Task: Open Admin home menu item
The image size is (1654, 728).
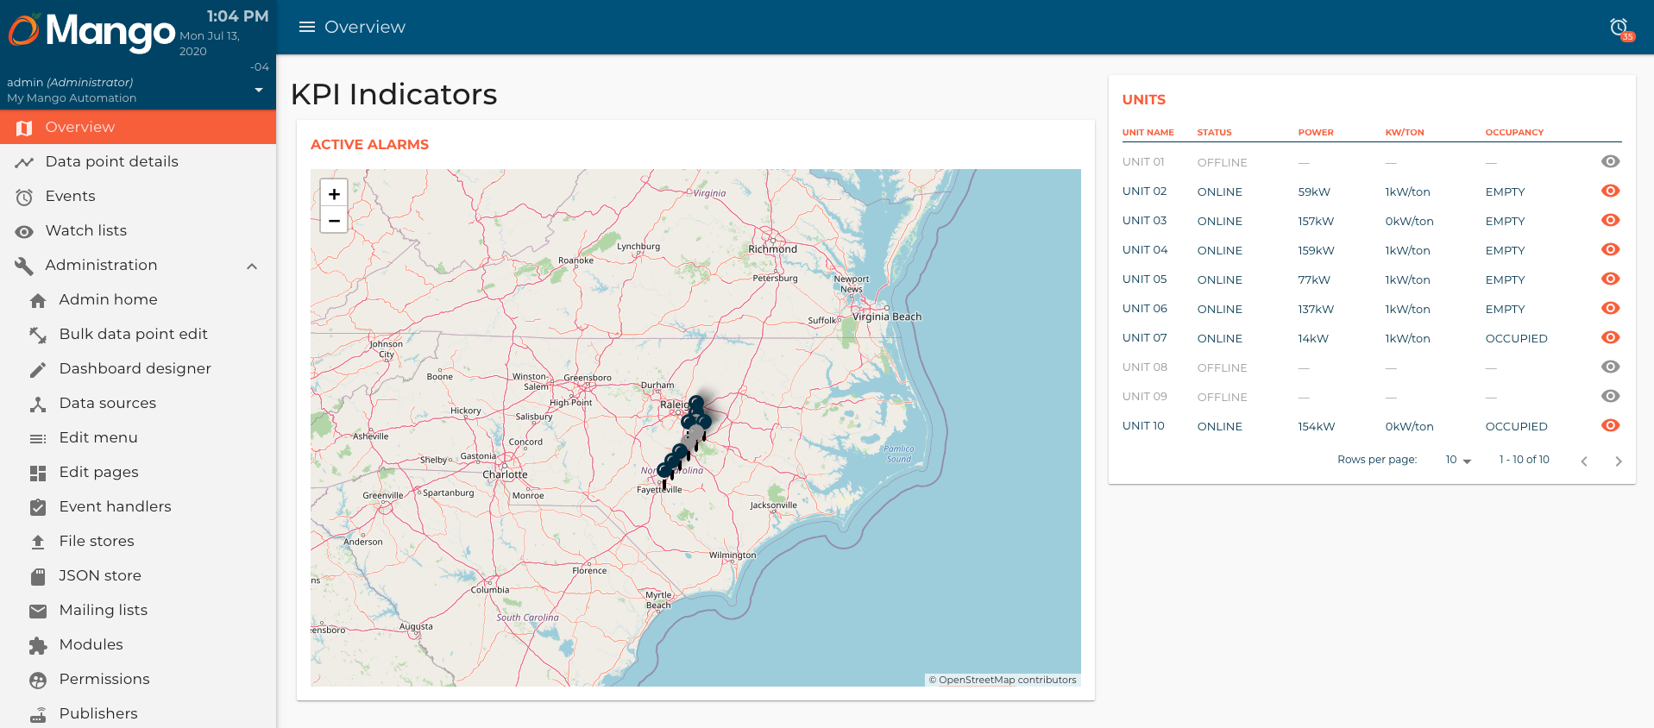Action: [x=138, y=299]
